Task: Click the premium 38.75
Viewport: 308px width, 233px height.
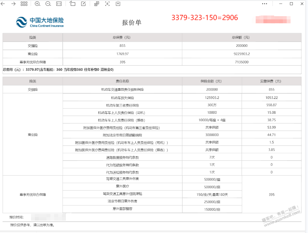Action: [x=272, y=120]
